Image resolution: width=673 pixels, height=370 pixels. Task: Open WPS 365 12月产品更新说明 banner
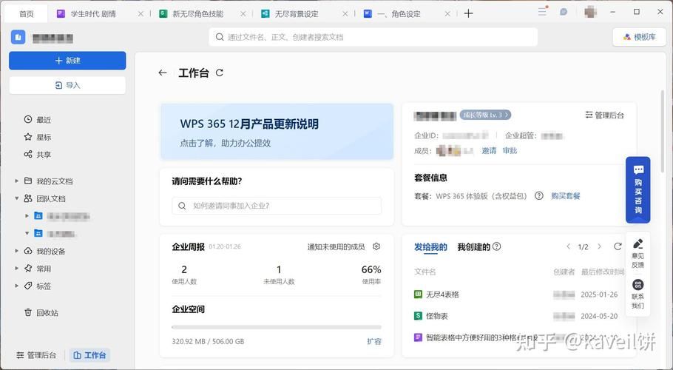tap(277, 131)
